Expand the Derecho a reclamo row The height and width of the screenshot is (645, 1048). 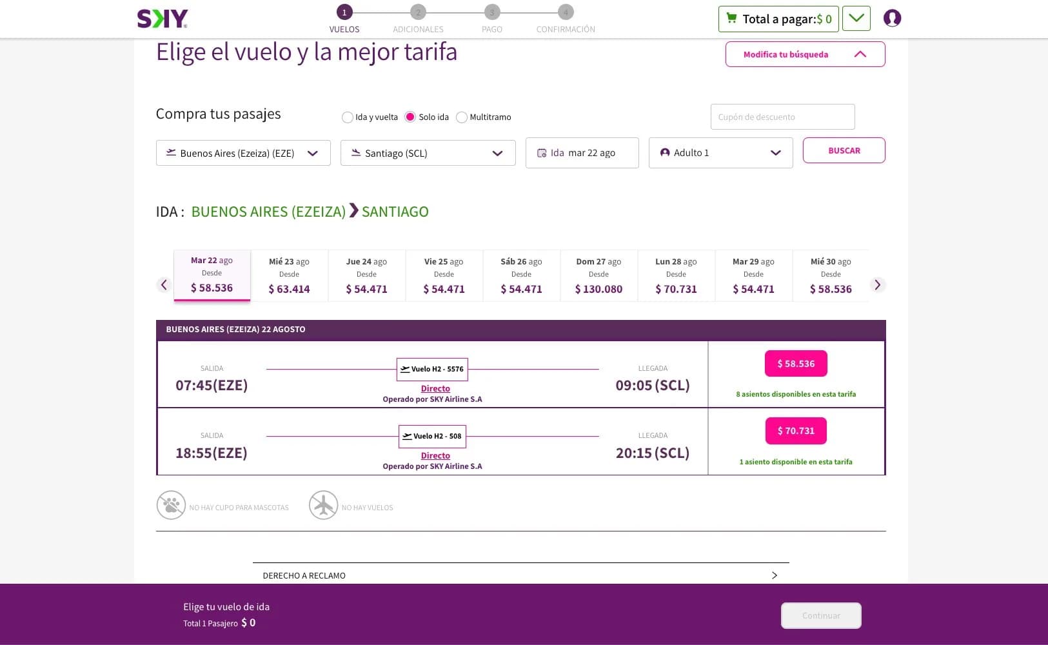coord(520,575)
